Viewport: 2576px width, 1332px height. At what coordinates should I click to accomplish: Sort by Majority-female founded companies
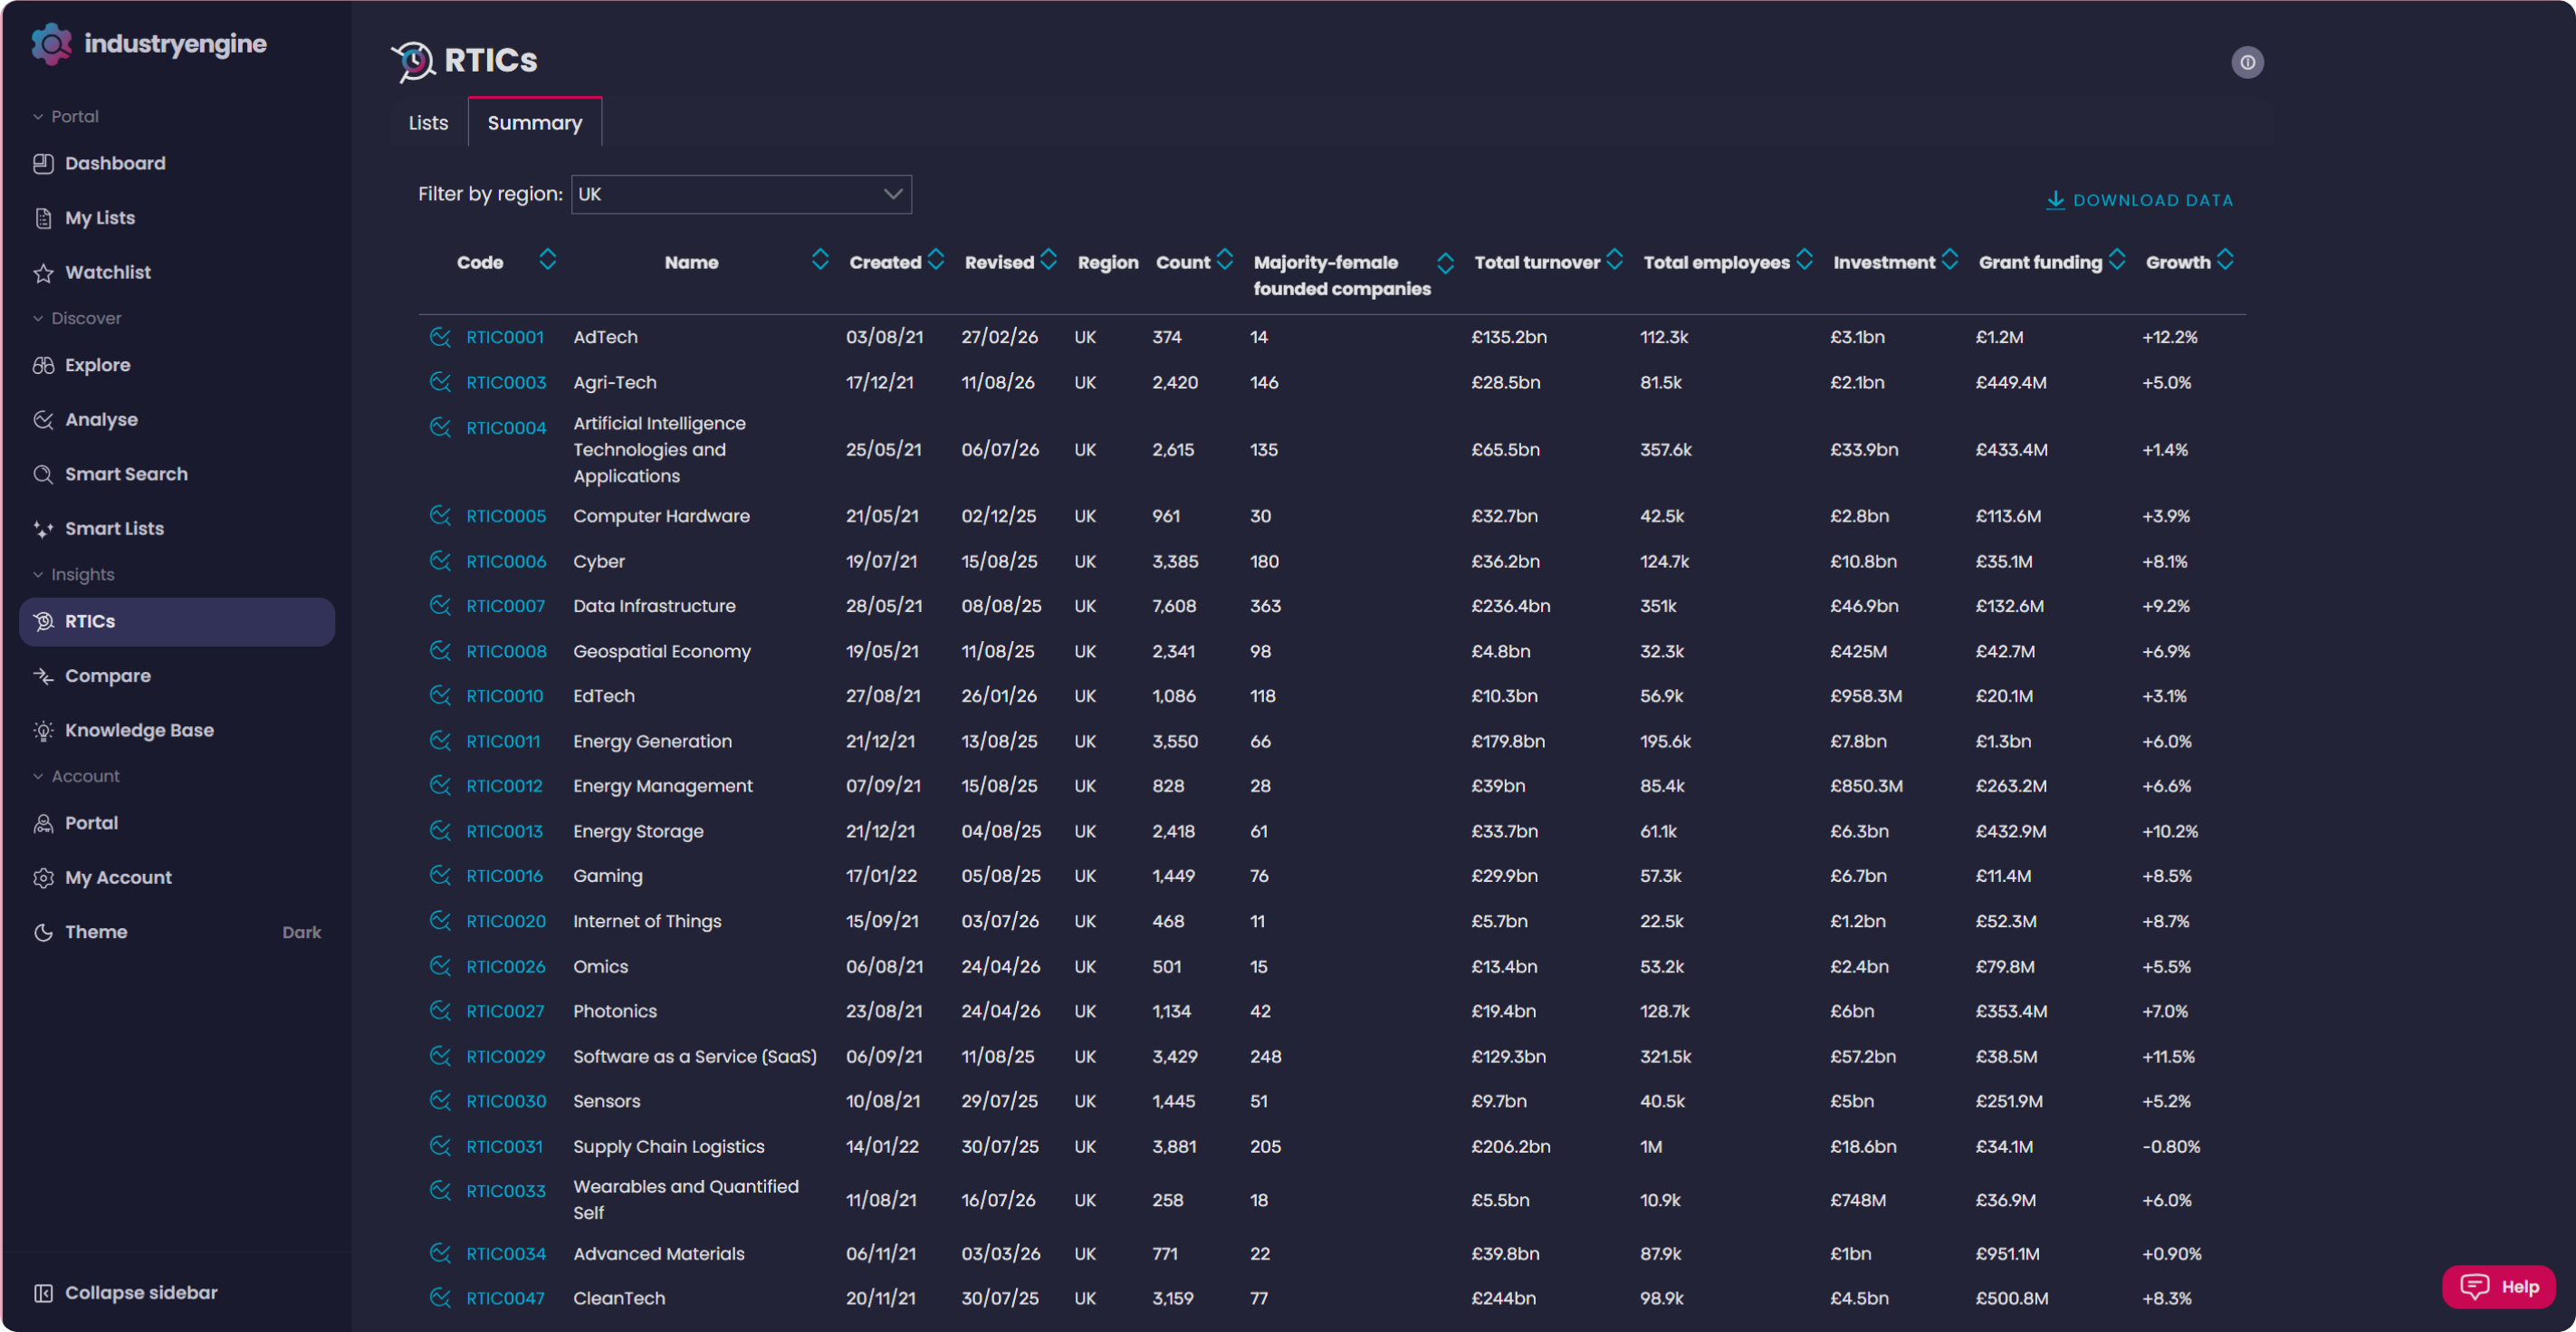point(1445,263)
